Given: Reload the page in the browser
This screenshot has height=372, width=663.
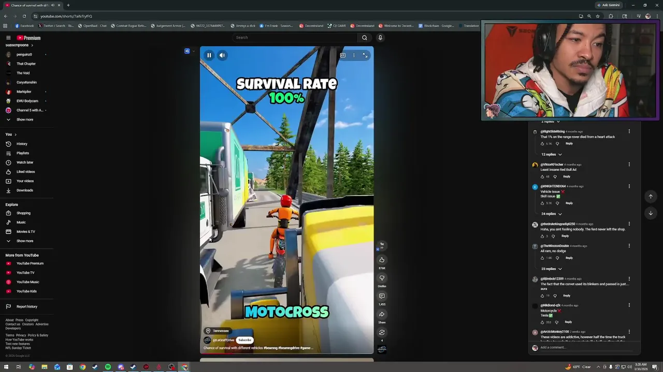Looking at the screenshot, I should (24, 16).
